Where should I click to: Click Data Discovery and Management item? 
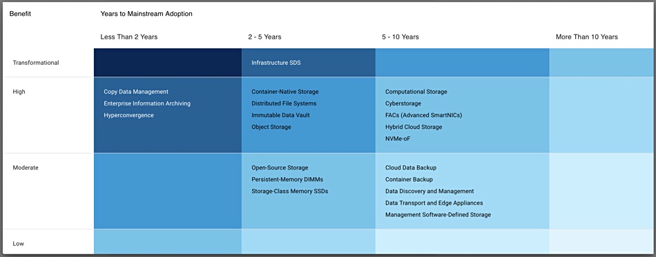(430, 191)
